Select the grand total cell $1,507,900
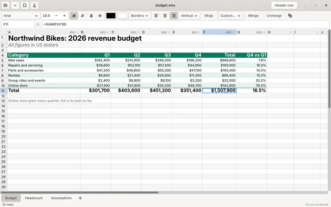 [x=219, y=91]
